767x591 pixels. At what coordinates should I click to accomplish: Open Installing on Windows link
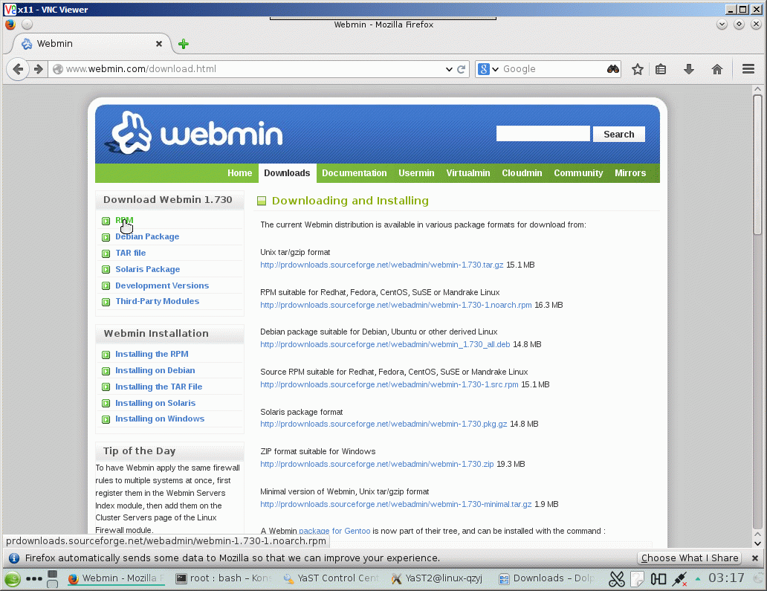click(x=160, y=419)
